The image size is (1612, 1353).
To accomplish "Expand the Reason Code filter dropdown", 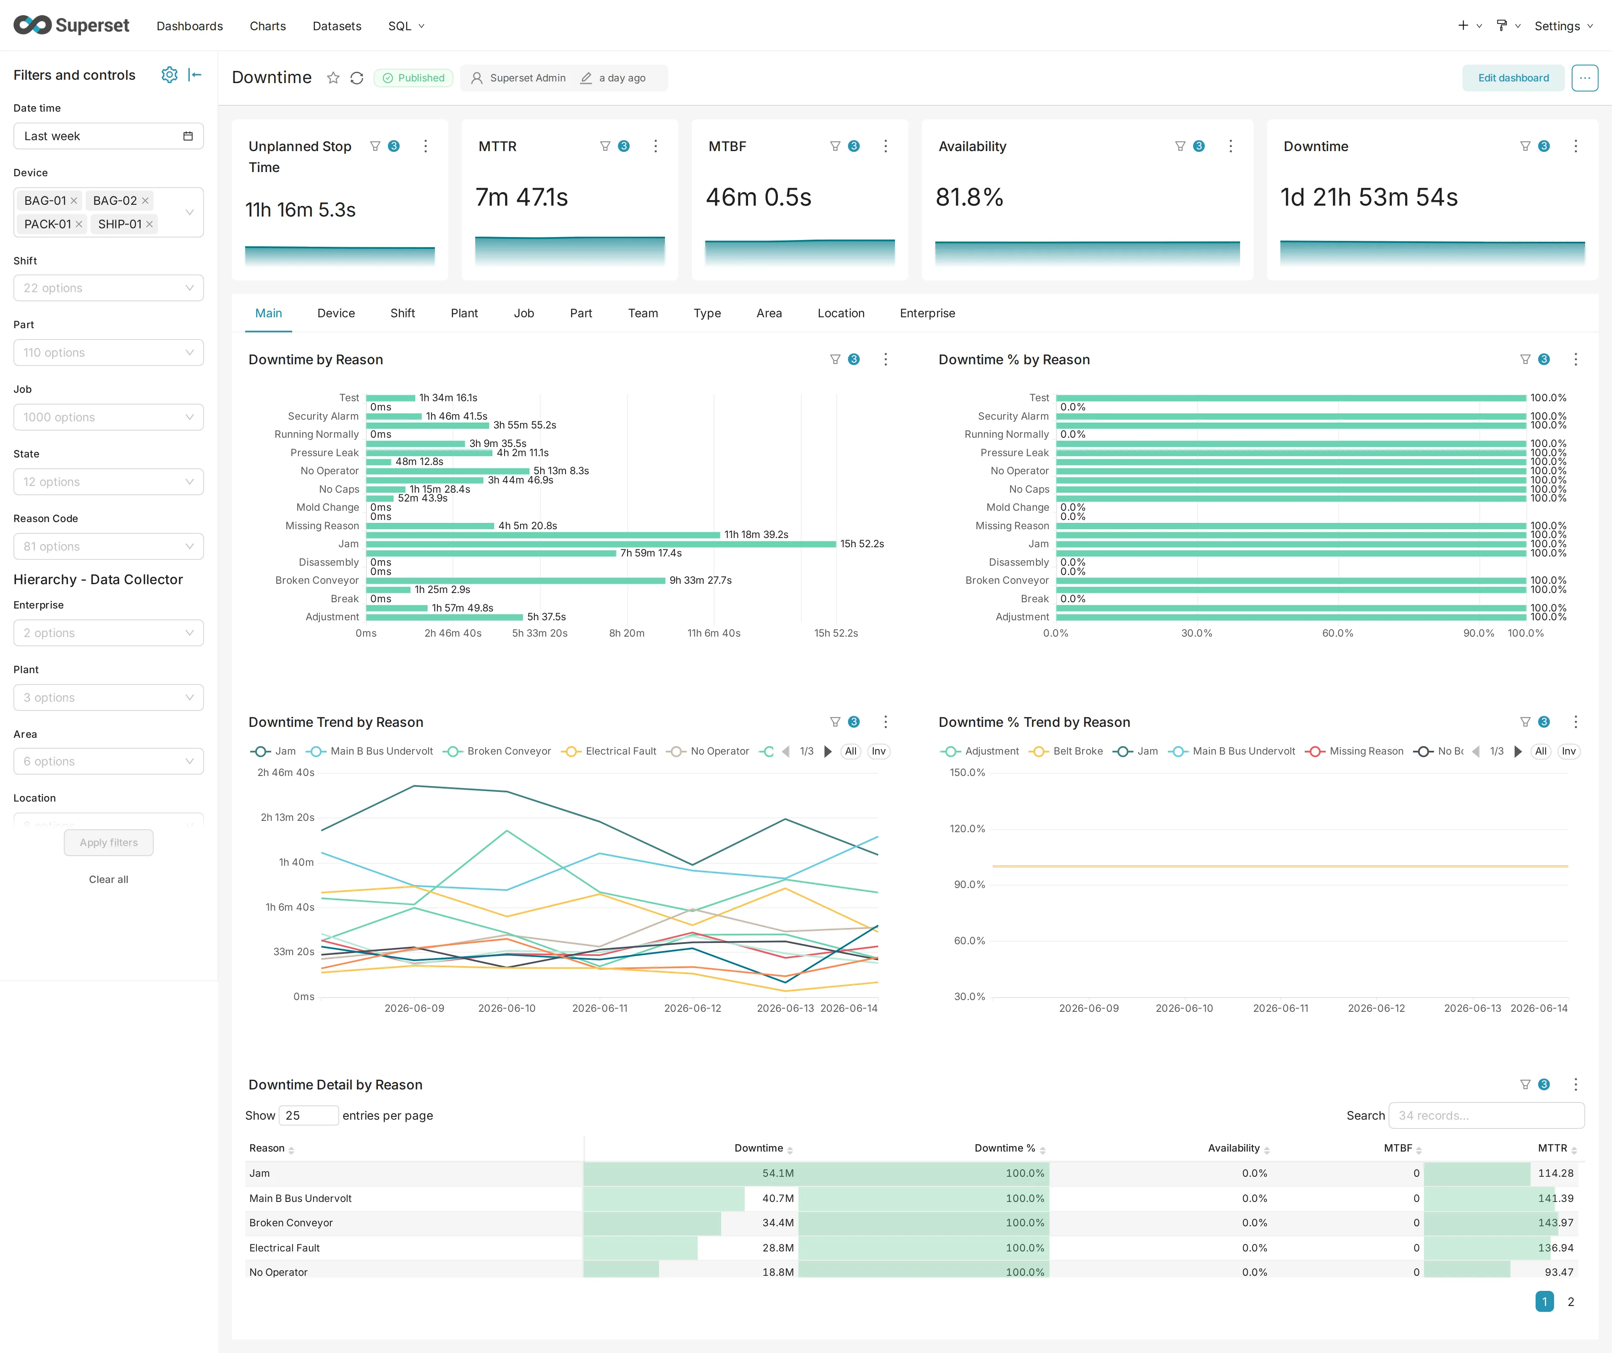I will click(108, 546).
